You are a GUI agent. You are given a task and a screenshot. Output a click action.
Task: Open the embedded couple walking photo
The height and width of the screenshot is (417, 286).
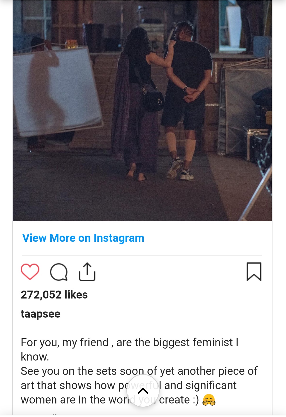coord(142,111)
